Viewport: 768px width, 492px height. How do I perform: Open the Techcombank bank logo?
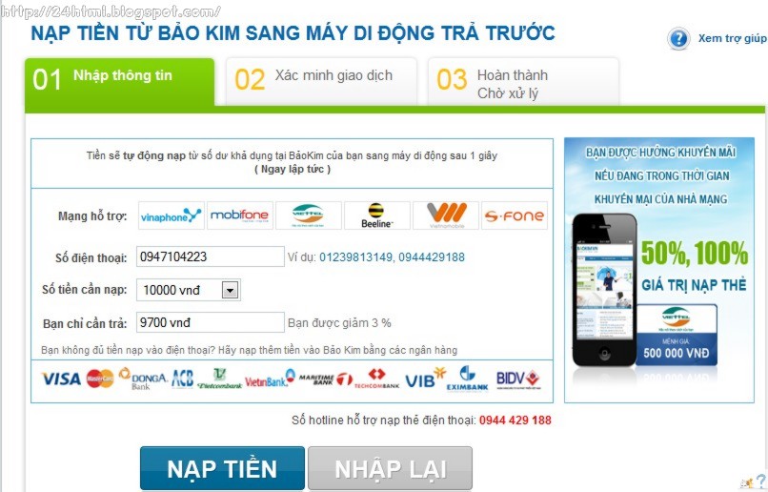click(x=376, y=379)
